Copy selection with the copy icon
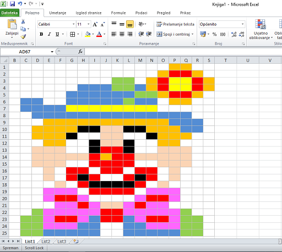The image size is (282, 252). (x=23, y=29)
